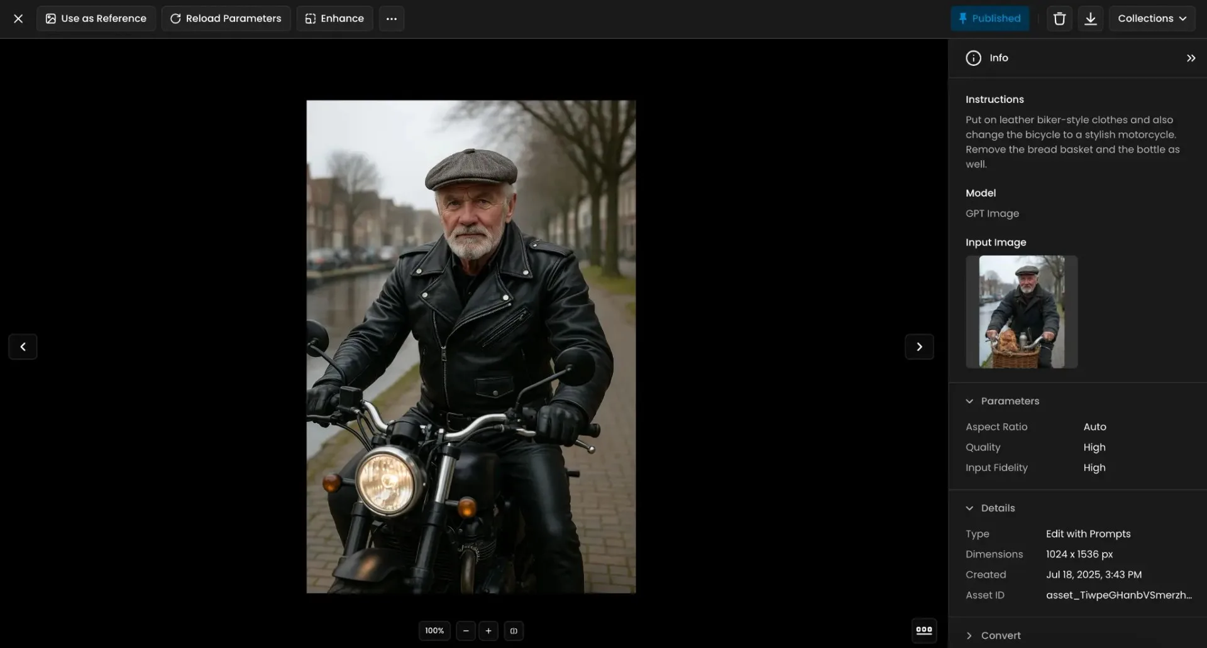Click the delete trash icon
Screen dimensions: 1207x648
tap(1059, 18)
